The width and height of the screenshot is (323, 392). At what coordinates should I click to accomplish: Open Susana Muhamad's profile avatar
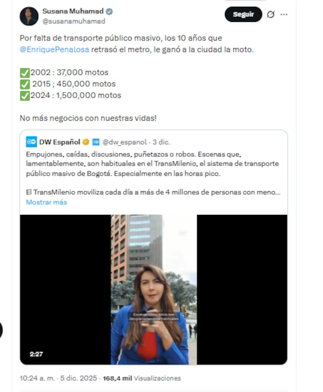pyautogui.click(x=29, y=16)
